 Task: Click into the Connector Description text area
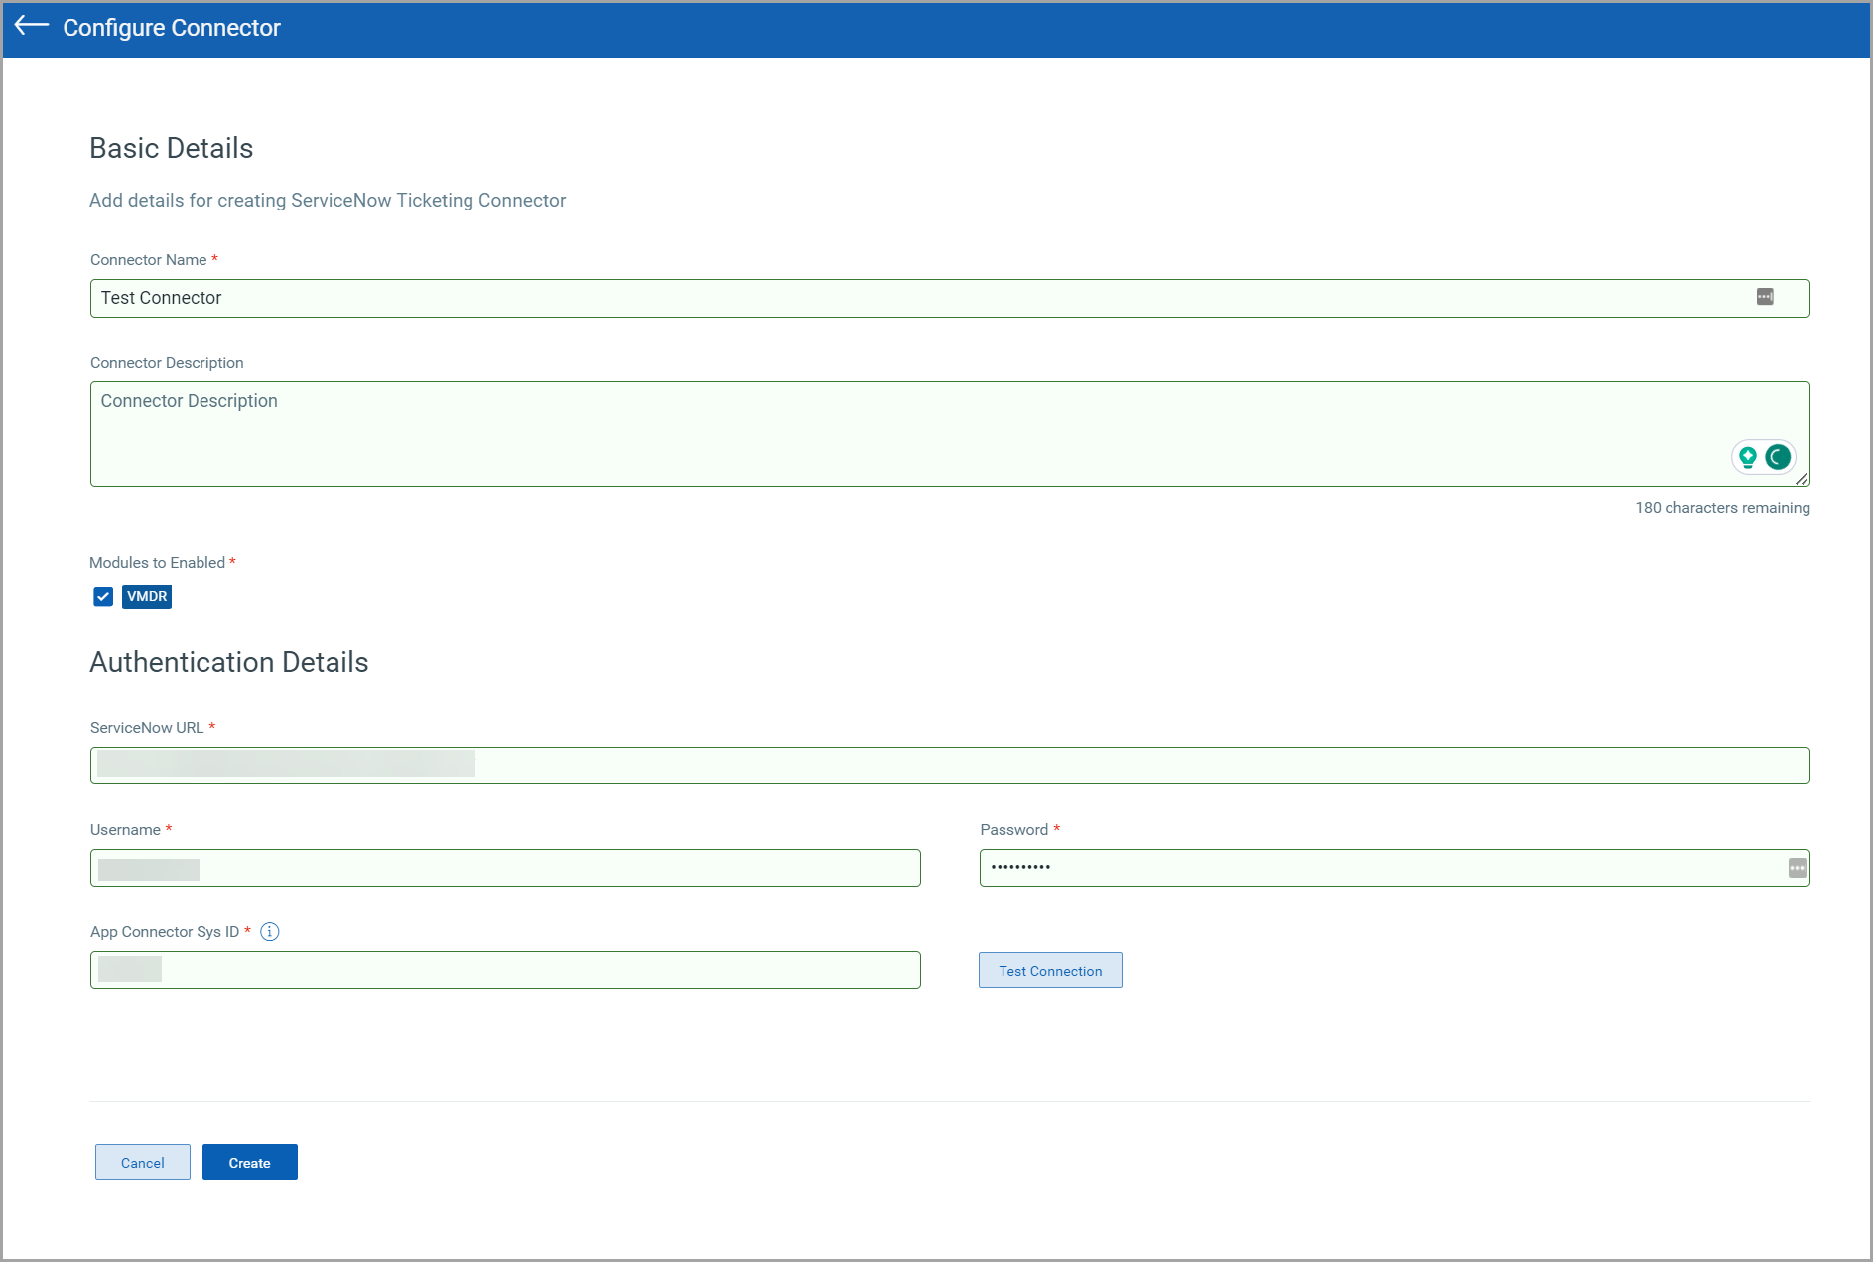click(893, 434)
